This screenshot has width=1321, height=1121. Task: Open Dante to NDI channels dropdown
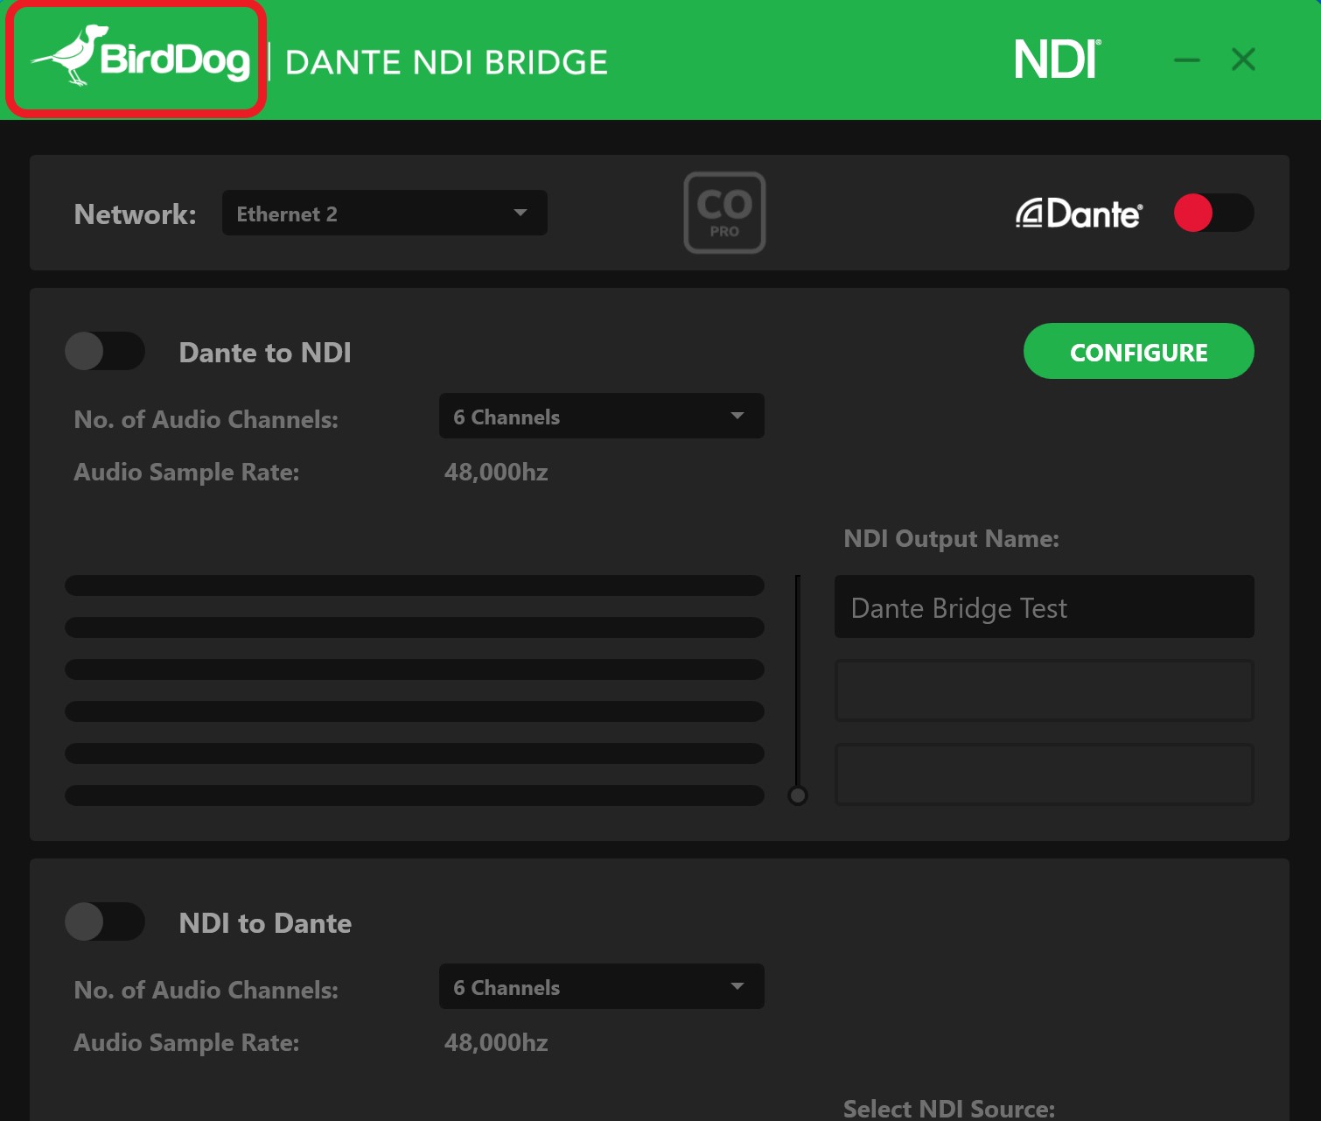point(602,416)
